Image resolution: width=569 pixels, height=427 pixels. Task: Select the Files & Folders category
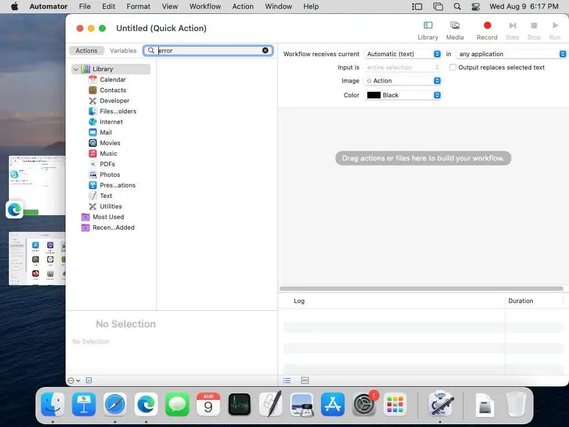[x=118, y=111]
